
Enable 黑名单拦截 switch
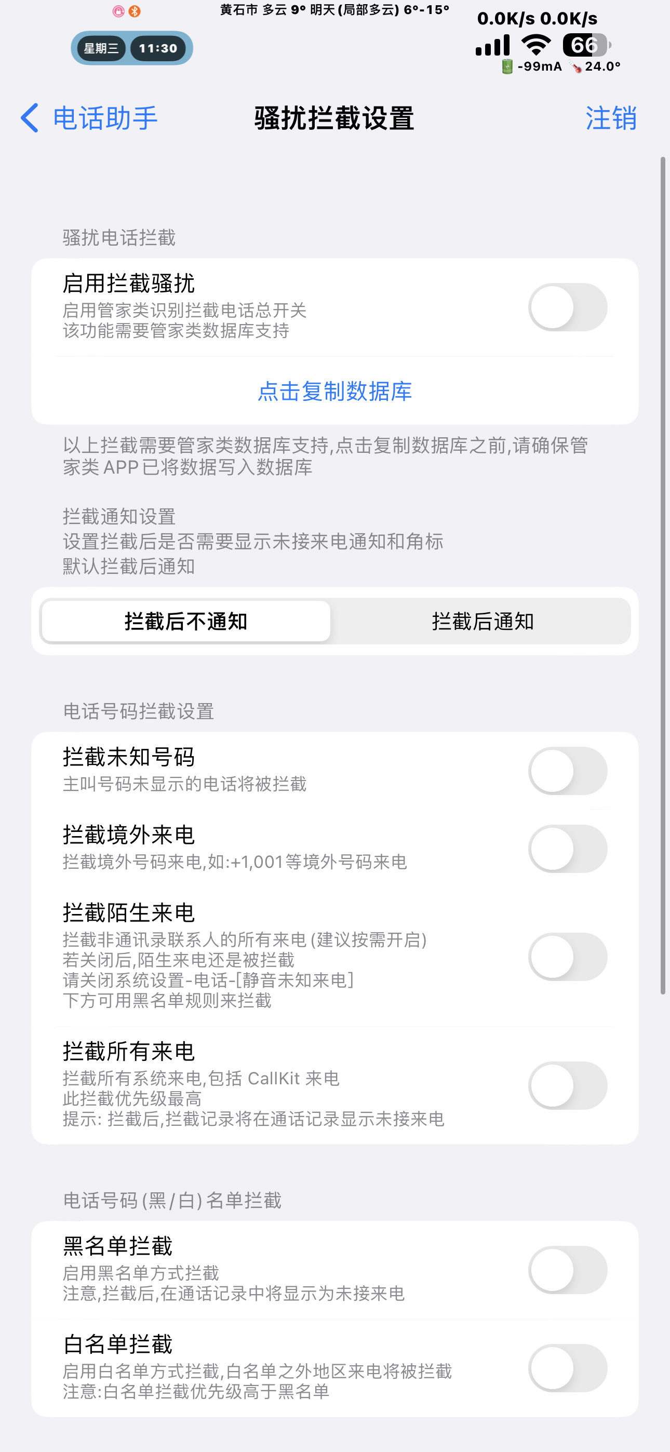(567, 1270)
